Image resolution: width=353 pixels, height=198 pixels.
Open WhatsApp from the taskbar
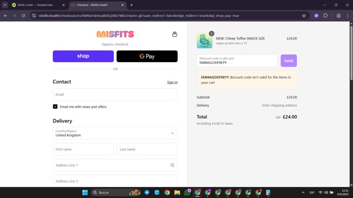pyautogui.click(x=187, y=193)
